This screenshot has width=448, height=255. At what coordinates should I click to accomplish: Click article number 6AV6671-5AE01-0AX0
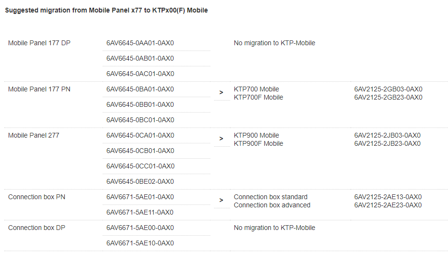140,197
